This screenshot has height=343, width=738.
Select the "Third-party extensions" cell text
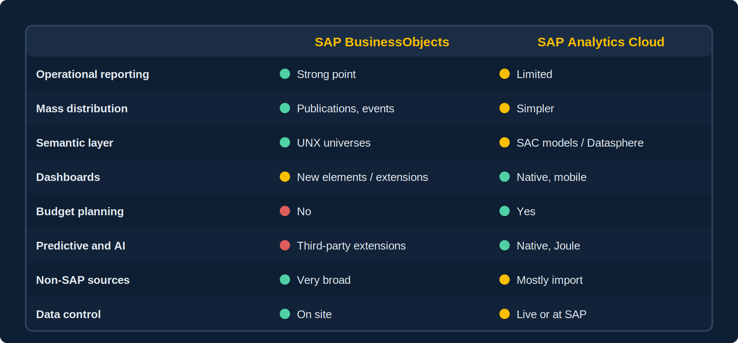(x=351, y=246)
